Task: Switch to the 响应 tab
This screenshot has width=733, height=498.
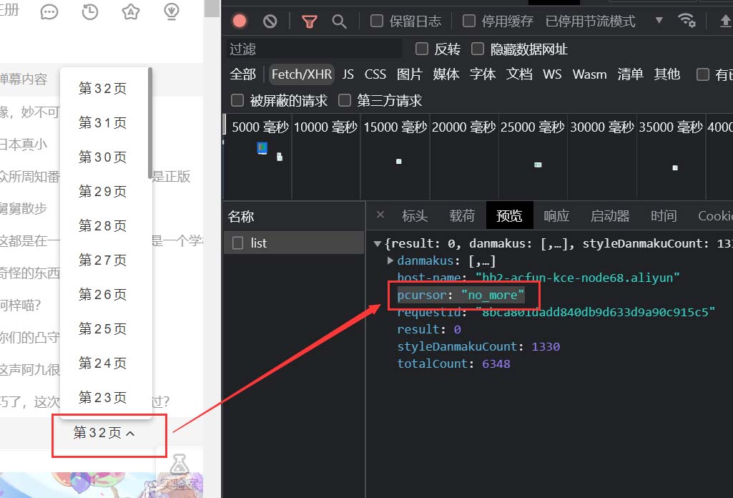Action: [x=556, y=215]
